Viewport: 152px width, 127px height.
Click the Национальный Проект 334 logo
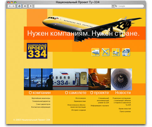pos(37,51)
